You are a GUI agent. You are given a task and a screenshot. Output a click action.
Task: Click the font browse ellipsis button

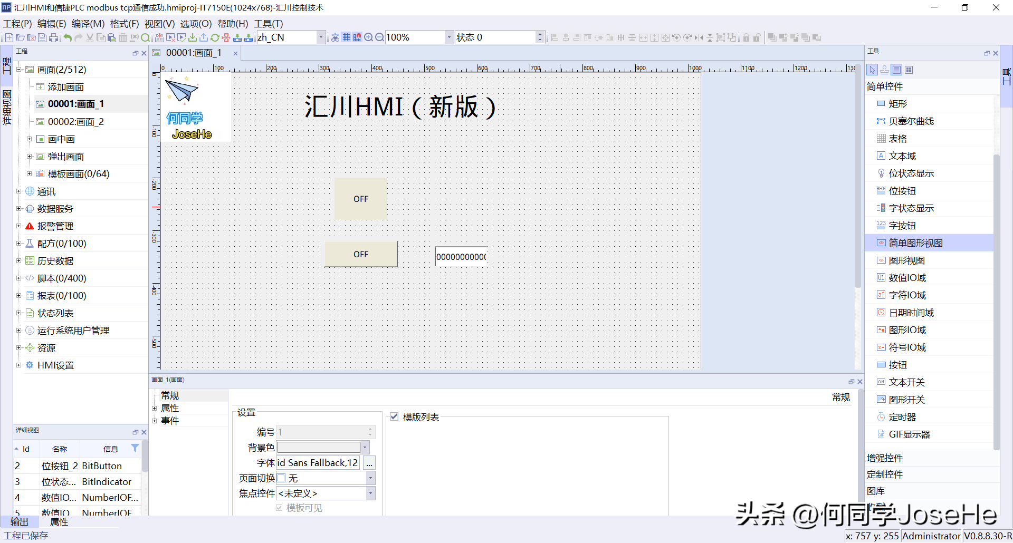tap(369, 463)
